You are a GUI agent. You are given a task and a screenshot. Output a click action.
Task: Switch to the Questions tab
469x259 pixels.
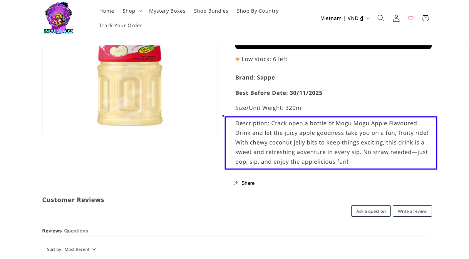click(x=76, y=231)
